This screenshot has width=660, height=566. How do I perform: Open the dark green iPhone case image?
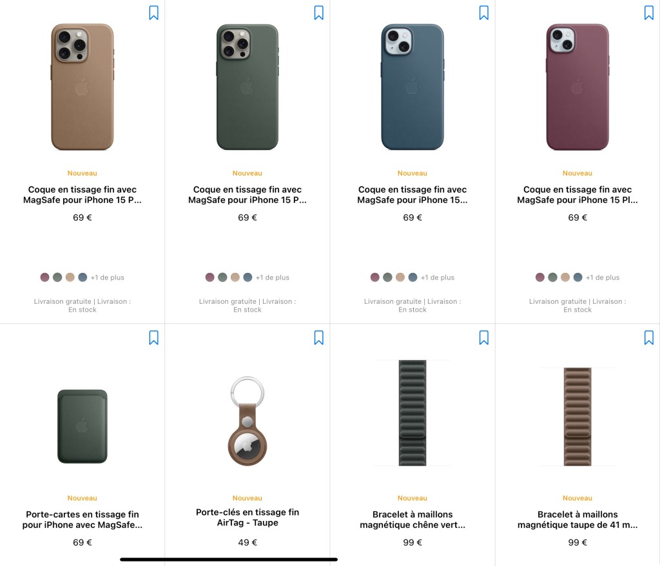(x=247, y=87)
